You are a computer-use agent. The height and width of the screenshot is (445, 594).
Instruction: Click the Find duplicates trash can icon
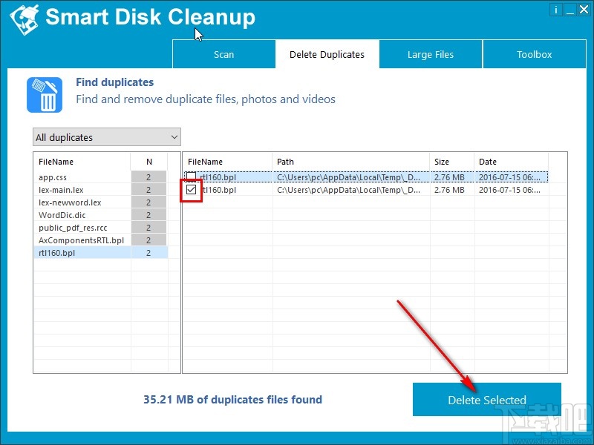[45, 95]
